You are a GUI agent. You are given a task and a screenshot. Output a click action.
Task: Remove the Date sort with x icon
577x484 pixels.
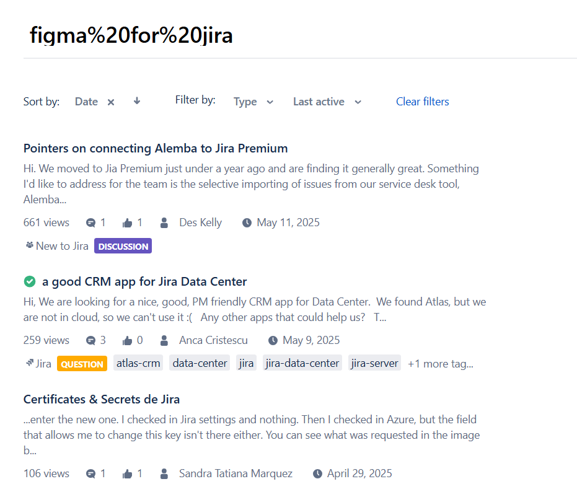coord(111,102)
